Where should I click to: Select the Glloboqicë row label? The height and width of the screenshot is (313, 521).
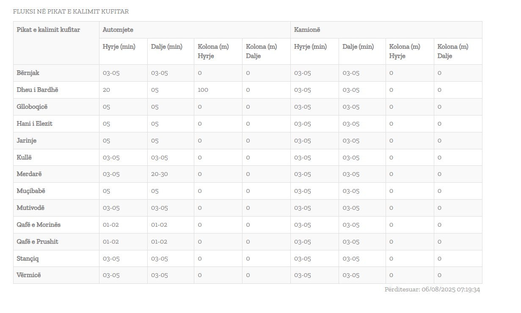click(32, 107)
